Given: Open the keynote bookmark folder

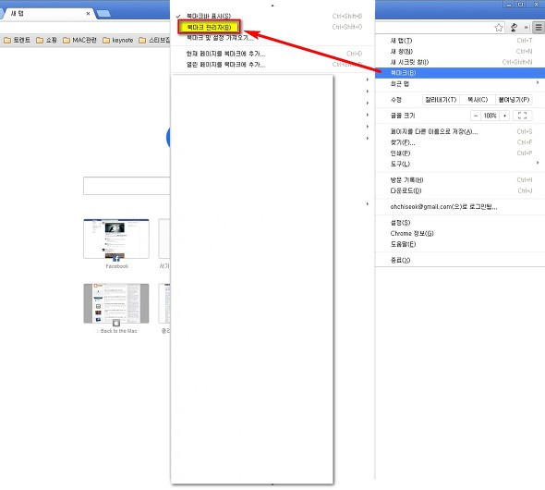Looking at the screenshot, I should point(118,41).
